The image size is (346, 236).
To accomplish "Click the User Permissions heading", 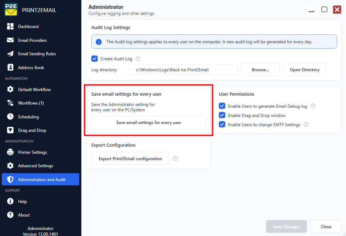I will [x=236, y=94].
